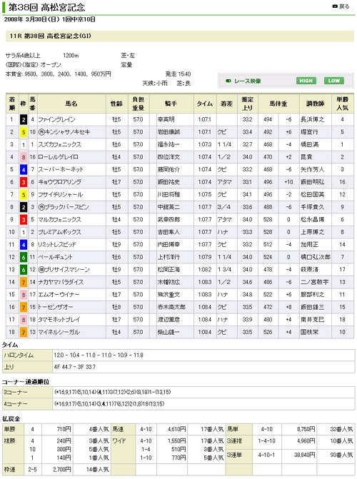357x479 pixels.
Task: Click orange frame number 7 badge for ナカヤマパラダイス
Action: 24,282
